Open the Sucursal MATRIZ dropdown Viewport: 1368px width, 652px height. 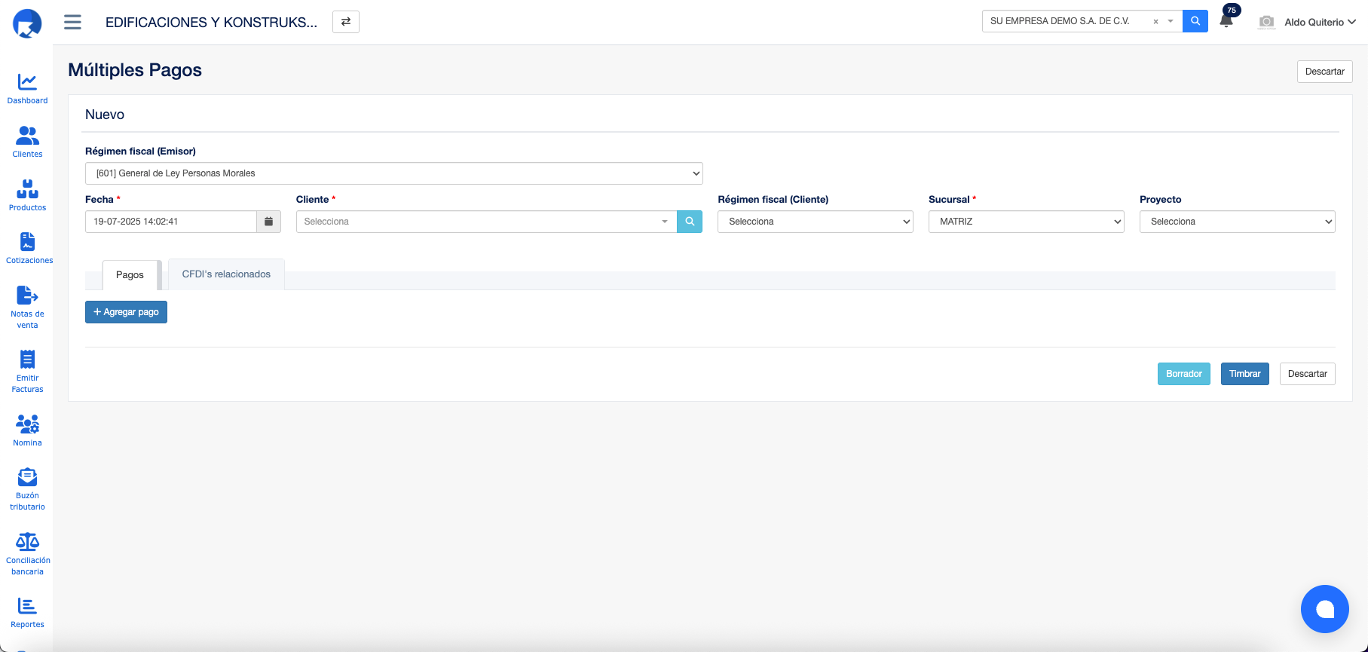coord(1026,222)
